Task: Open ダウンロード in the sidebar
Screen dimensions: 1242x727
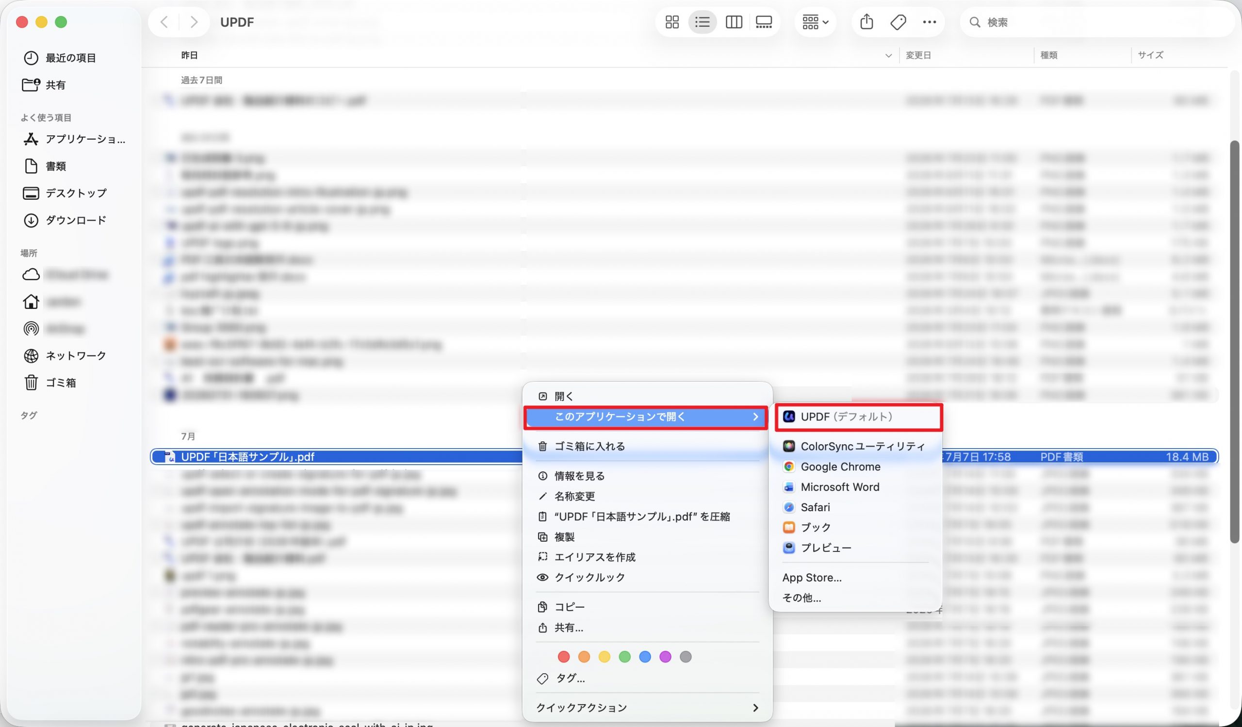Action: point(65,220)
